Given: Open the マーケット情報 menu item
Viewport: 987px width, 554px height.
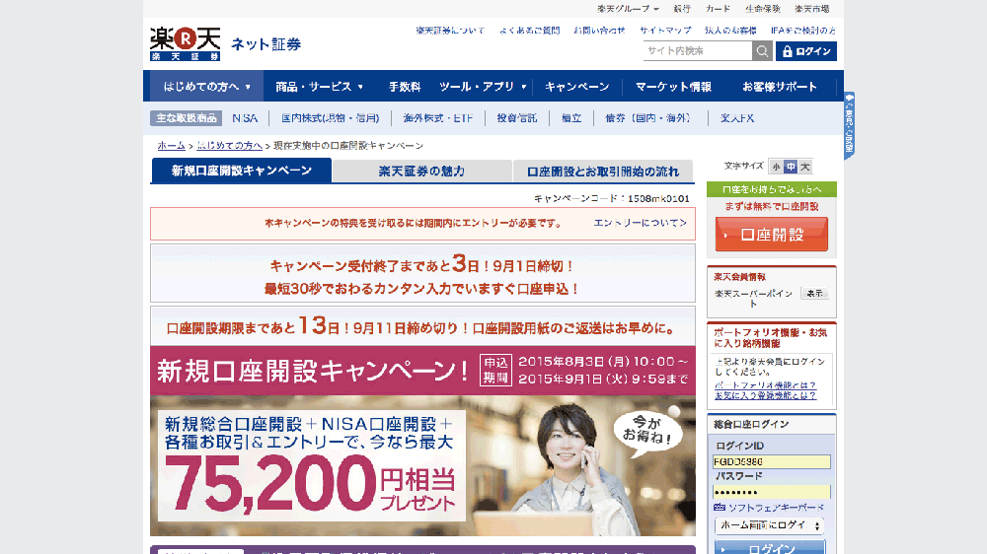Looking at the screenshot, I should coord(673,86).
